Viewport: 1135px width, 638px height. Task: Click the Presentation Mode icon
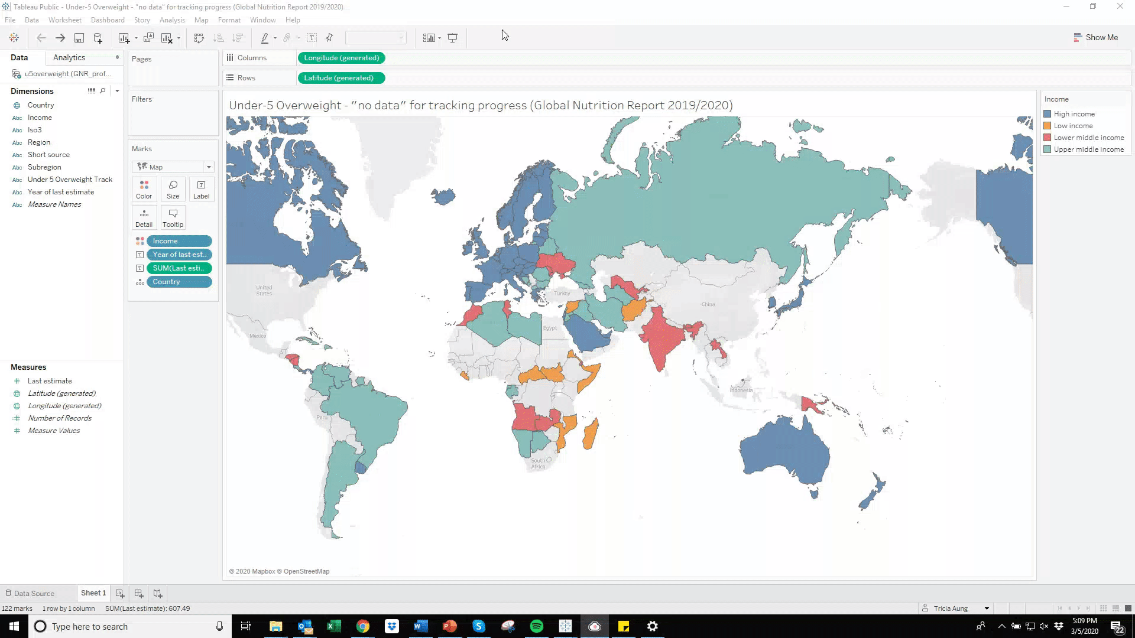(x=452, y=37)
